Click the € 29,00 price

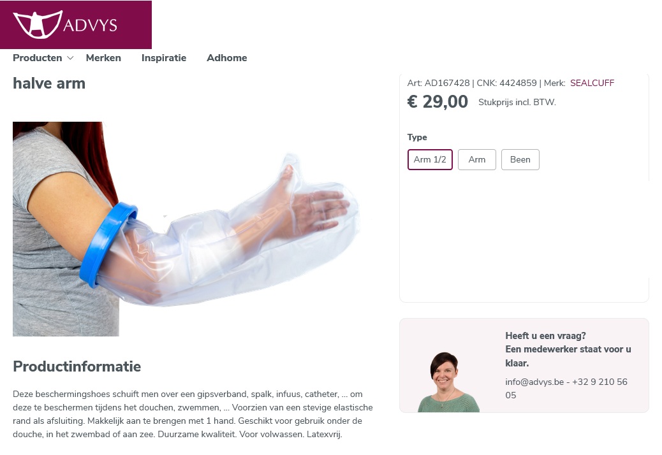(438, 101)
